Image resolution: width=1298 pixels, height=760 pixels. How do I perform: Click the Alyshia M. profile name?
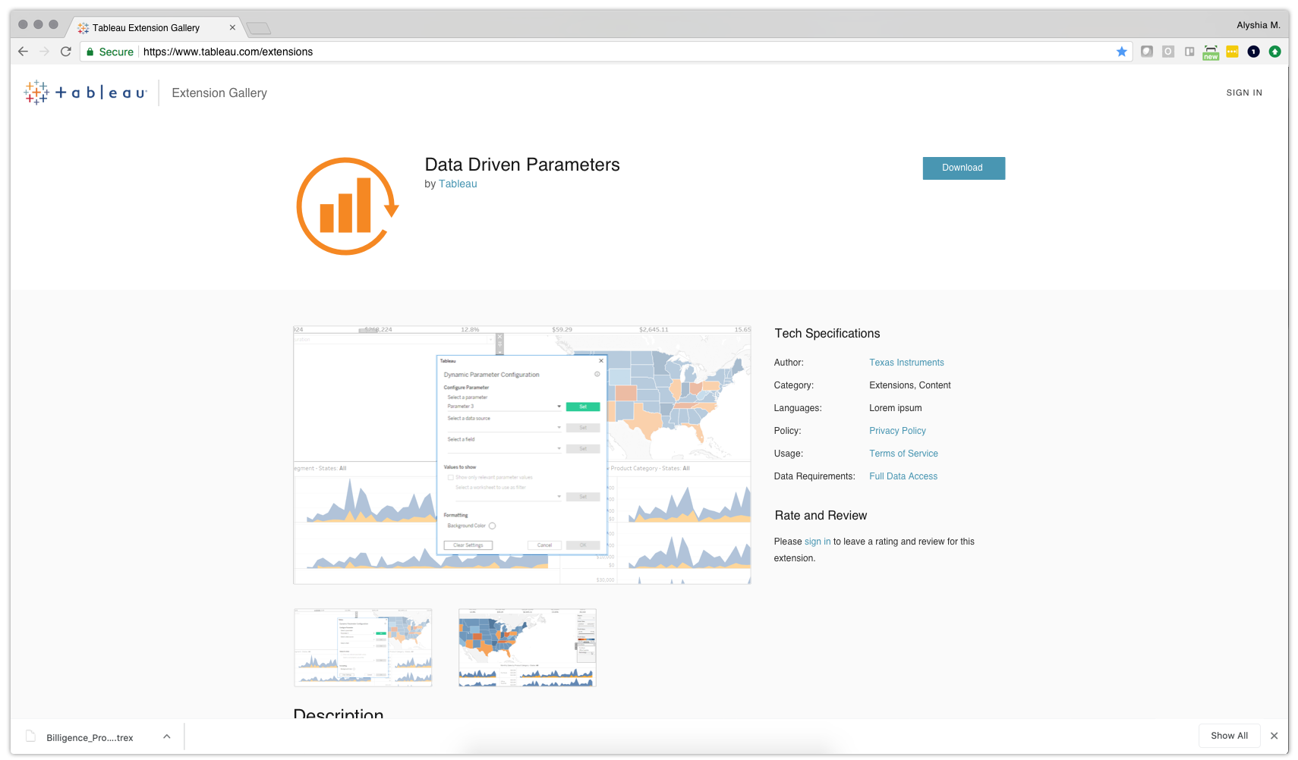pyautogui.click(x=1258, y=25)
